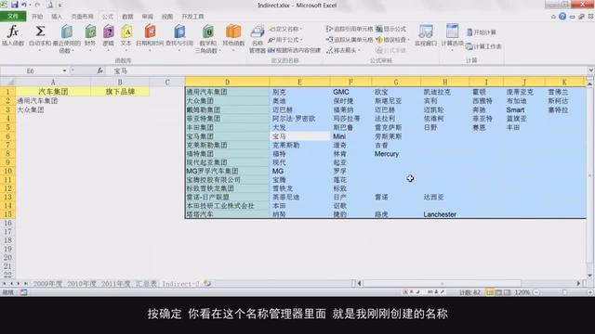Click Calculate Now (开始计算)
Image resolution: width=595 pixels, height=334 pixels.
[482, 32]
